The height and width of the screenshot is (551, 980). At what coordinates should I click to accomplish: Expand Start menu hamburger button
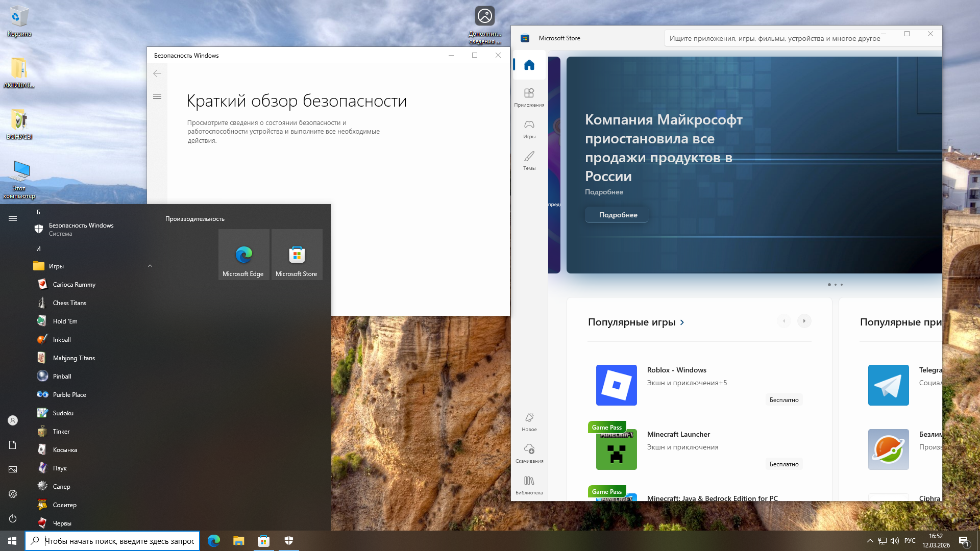pyautogui.click(x=13, y=218)
